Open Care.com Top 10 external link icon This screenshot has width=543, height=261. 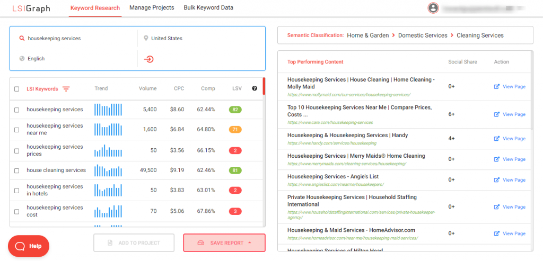click(x=496, y=114)
